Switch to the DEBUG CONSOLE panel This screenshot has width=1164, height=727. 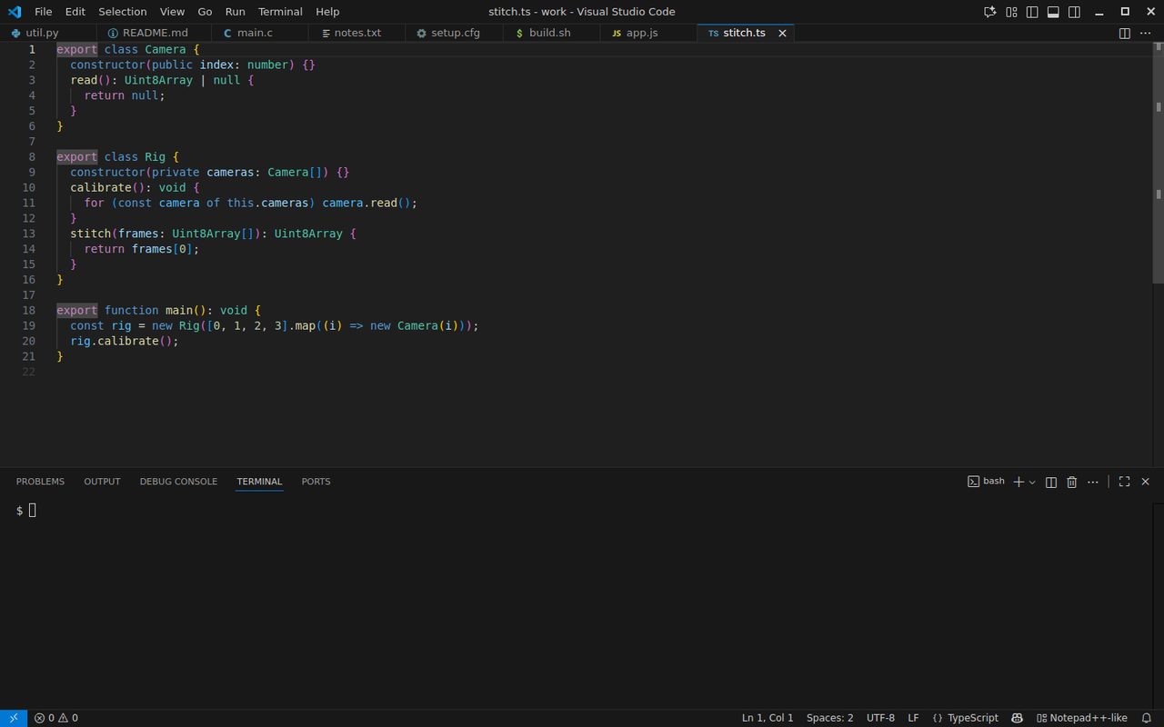(x=178, y=482)
